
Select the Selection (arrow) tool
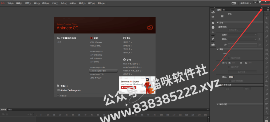tap(267, 14)
